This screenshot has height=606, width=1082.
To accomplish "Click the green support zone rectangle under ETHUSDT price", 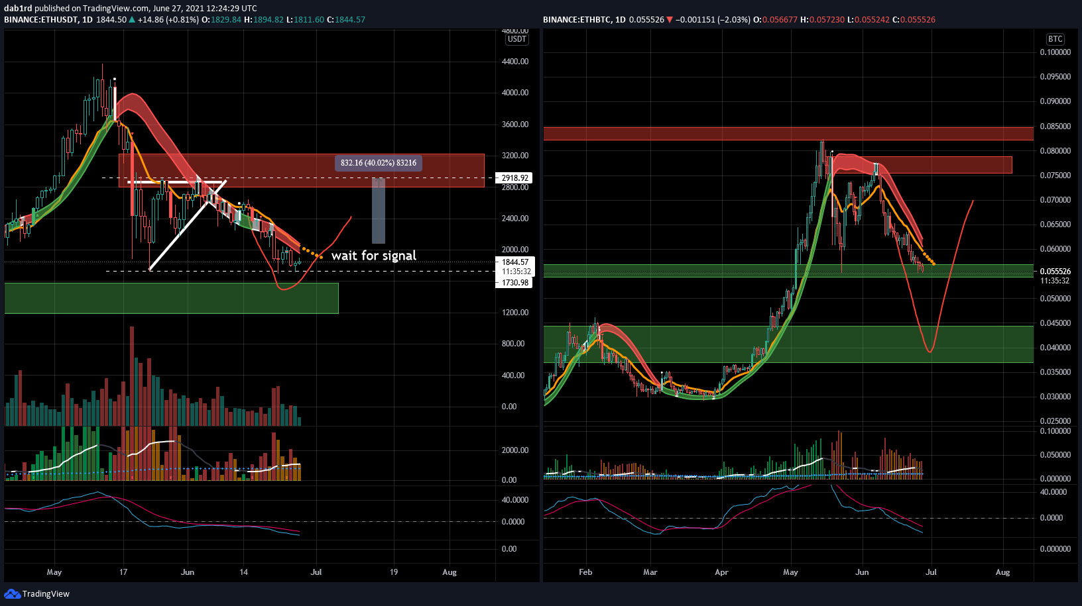I will coord(171,298).
